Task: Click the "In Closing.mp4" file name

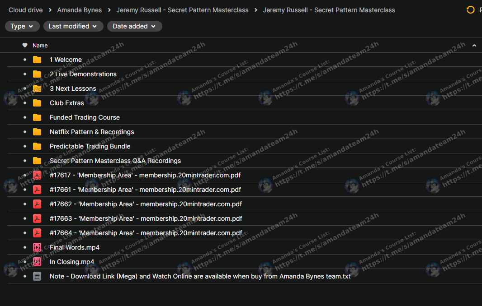Action: click(72, 261)
